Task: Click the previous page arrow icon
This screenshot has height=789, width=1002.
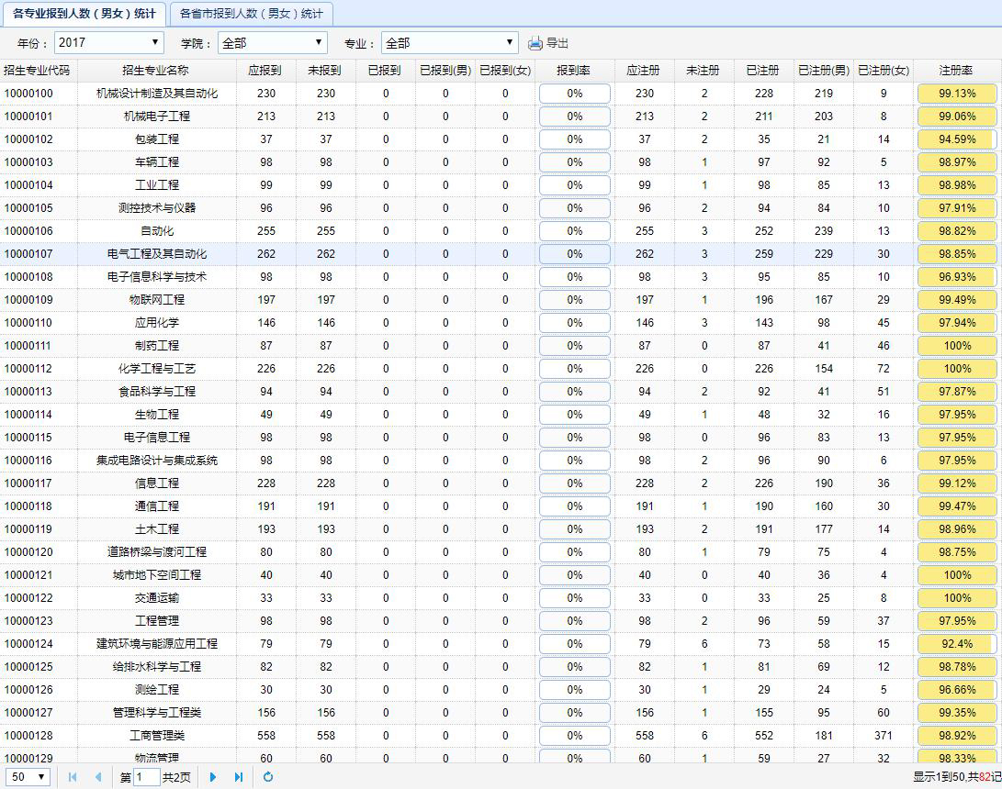Action: [98, 777]
